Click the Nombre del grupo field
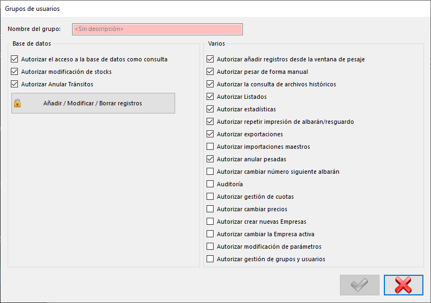 click(157, 29)
